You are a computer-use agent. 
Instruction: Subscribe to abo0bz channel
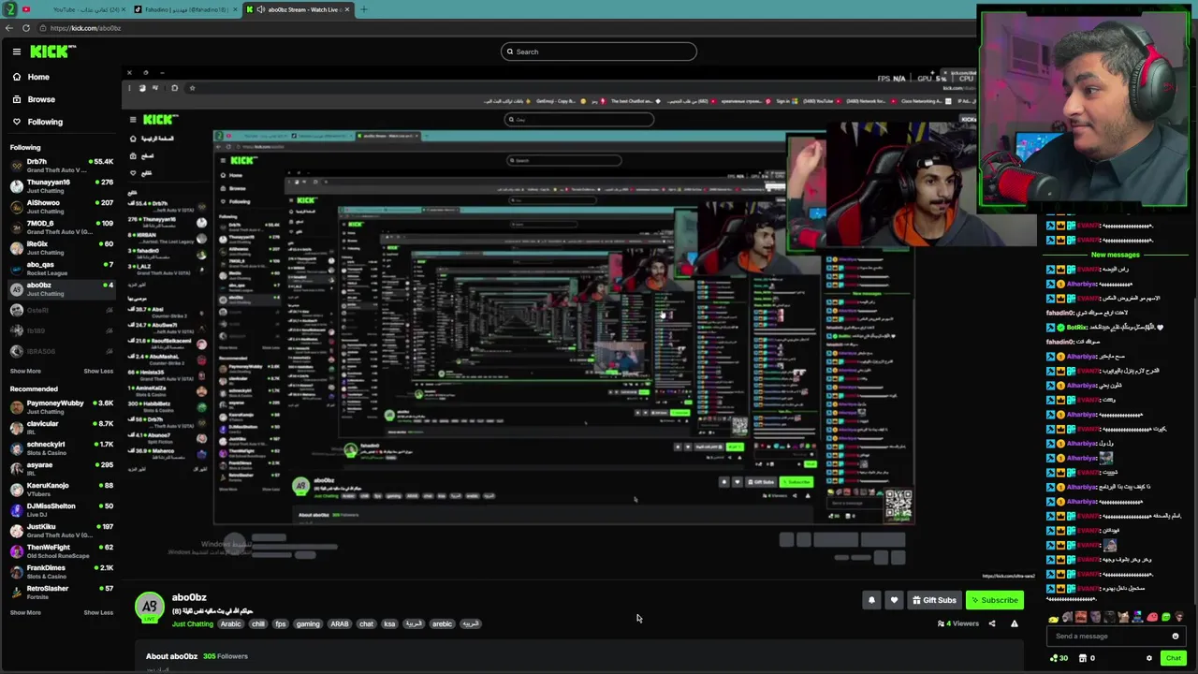click(x=994, y=600)
